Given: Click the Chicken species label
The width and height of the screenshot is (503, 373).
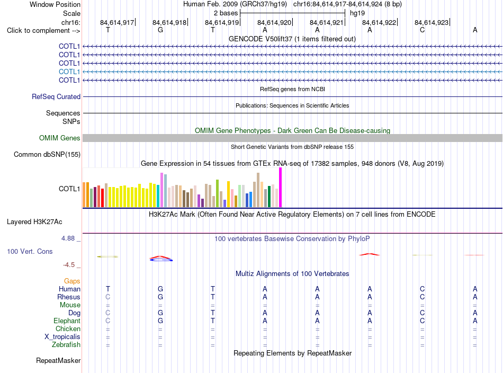Looking at the screenshot, I should point(68,328).
